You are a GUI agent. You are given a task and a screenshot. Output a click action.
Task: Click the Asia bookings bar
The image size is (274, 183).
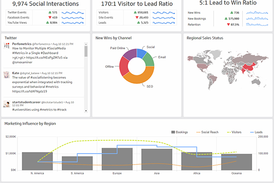click(x=157, y=160)
